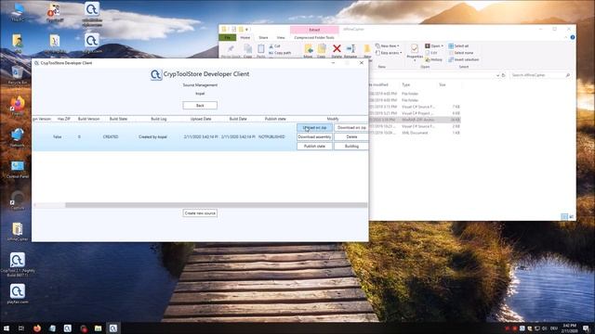This screenshot has height=334, width=595.
Task: Click refresh button beside Explorer address bar
Action: coord(504,75)
